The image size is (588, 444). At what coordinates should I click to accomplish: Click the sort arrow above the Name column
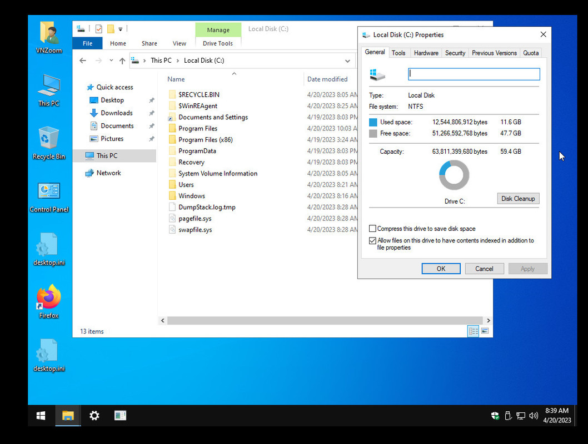(234, 74)
